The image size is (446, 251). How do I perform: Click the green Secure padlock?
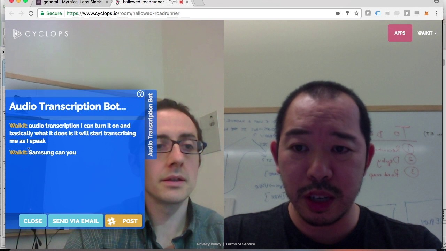pos(42,13)
